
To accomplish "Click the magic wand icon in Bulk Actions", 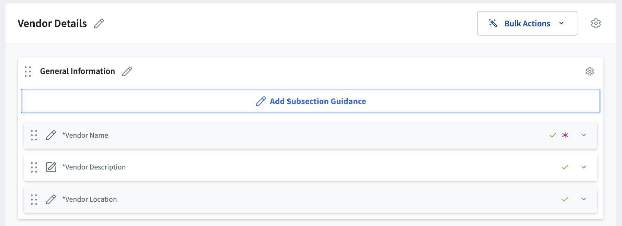I will click(x=493, y=23).
